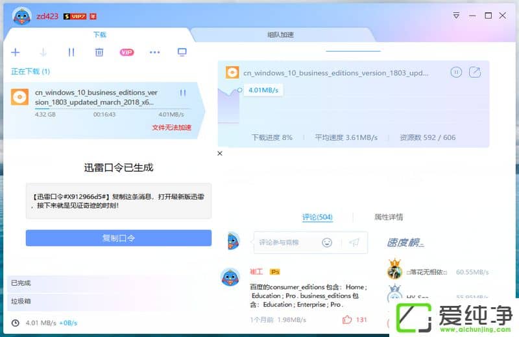Click the share icon in detail panel

tap(475, 72)
